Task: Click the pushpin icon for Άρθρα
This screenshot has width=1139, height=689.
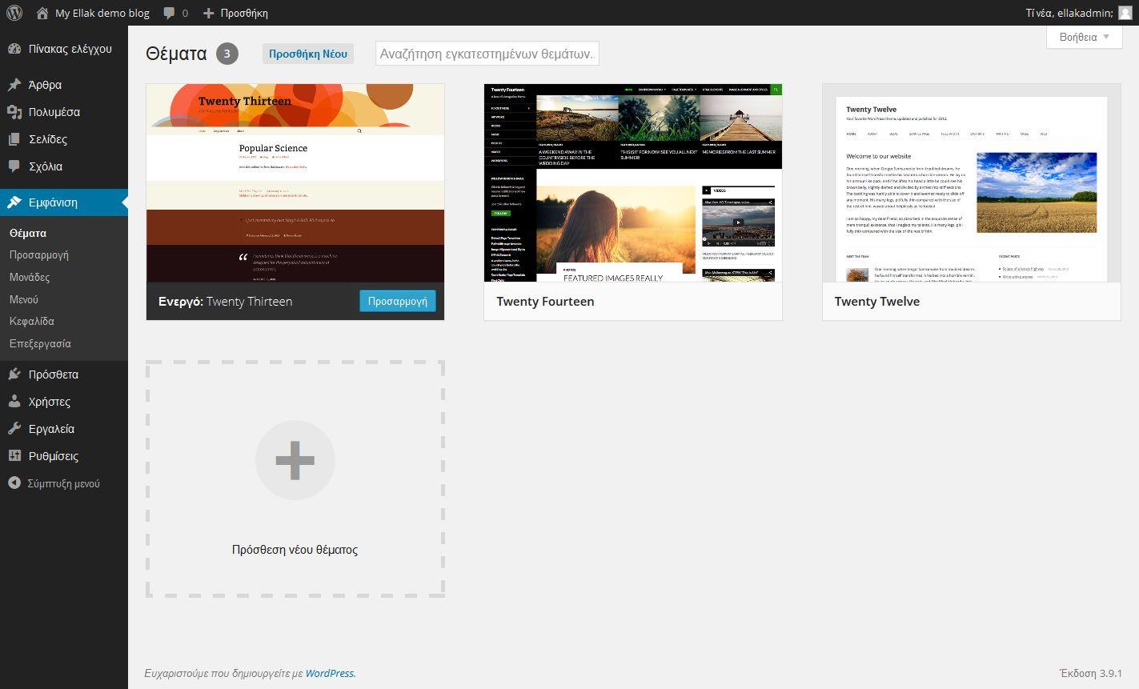Action: click(14, 85)
